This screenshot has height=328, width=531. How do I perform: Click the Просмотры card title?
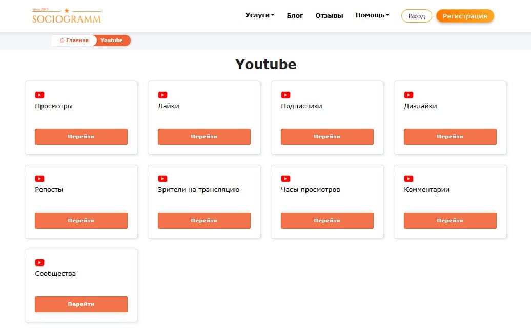[x=54, y=106]
